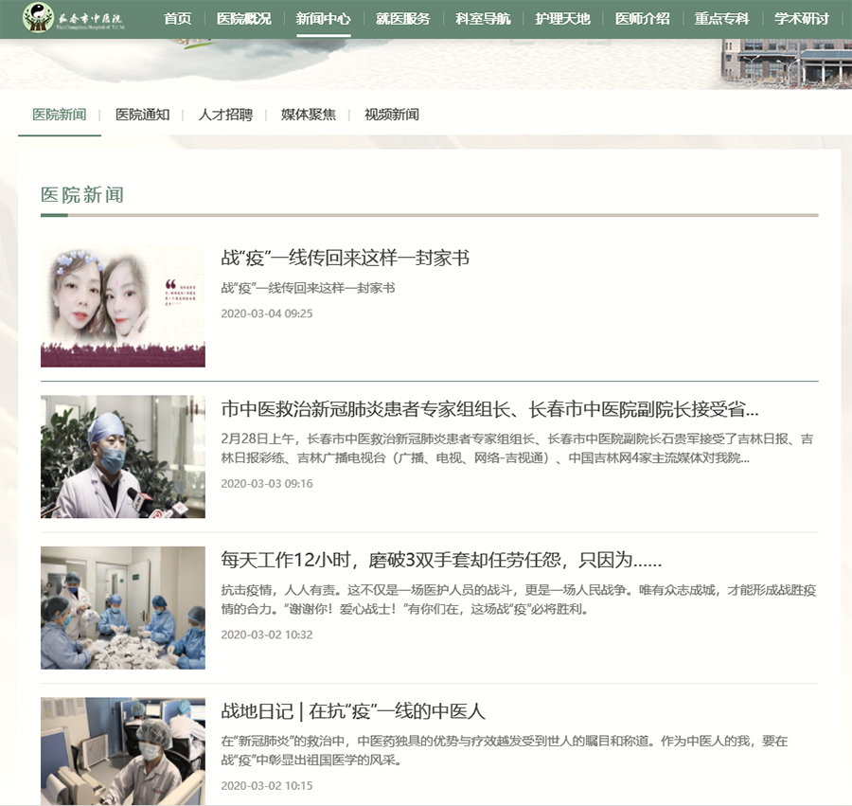Click thumbnail of workers packing in gowns
This screenshot has height=806, width=852.
[123, 608]
